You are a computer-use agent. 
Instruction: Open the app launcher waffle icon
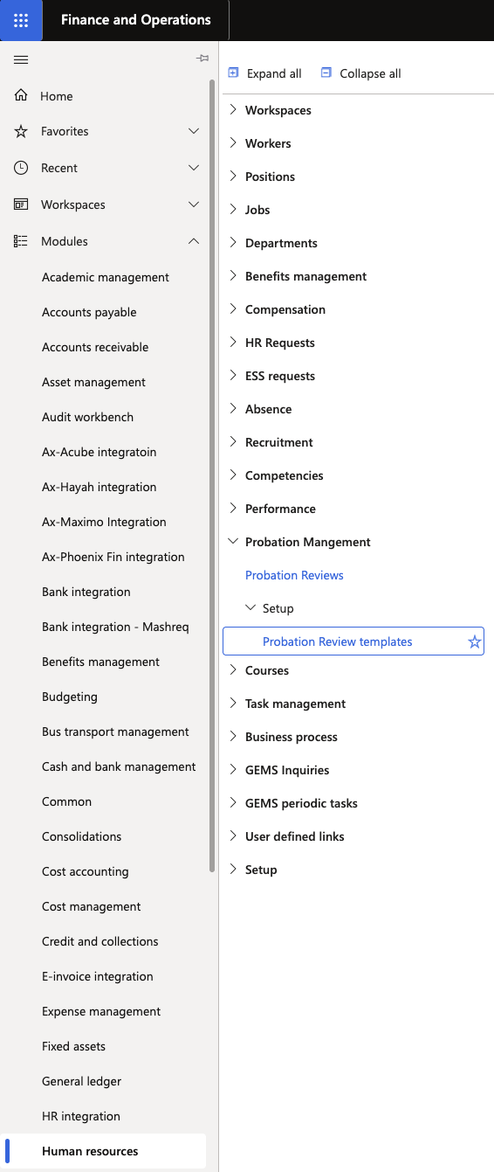click(21, 20)
